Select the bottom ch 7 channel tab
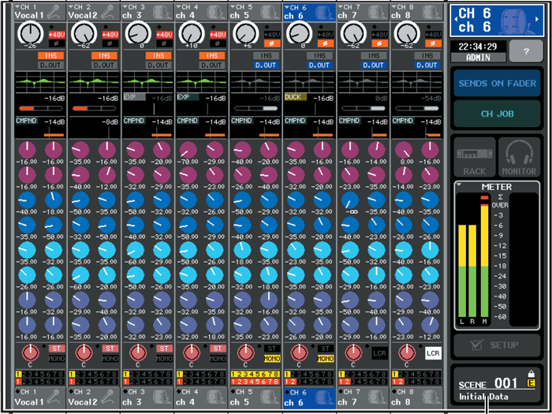This screenshot has height=414, width=552. click(x=363, y=397)
